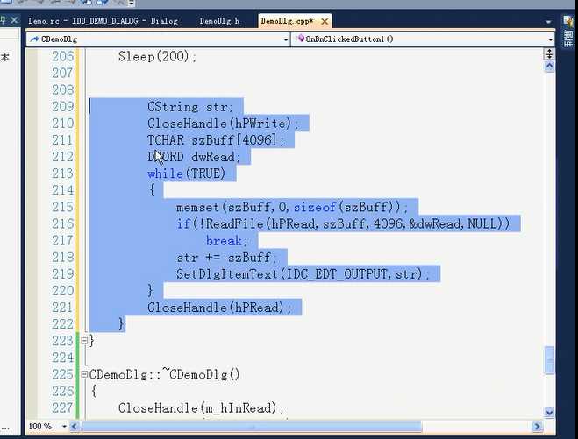Click the ReadFile if-statement on line 216
The image size is (578, 439).
pos(343,224)
